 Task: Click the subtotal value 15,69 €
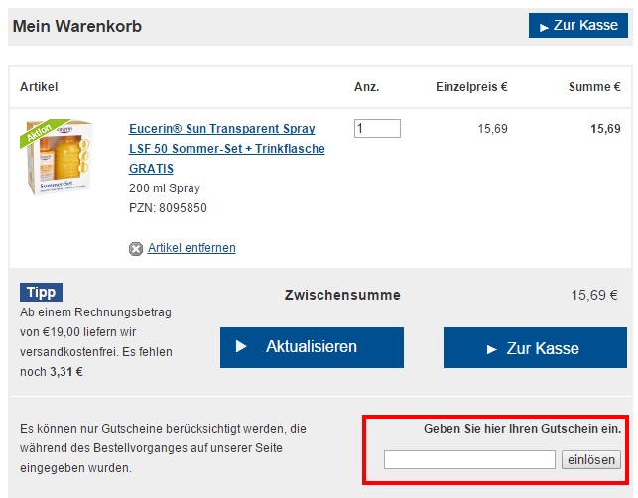pos(594,295)
